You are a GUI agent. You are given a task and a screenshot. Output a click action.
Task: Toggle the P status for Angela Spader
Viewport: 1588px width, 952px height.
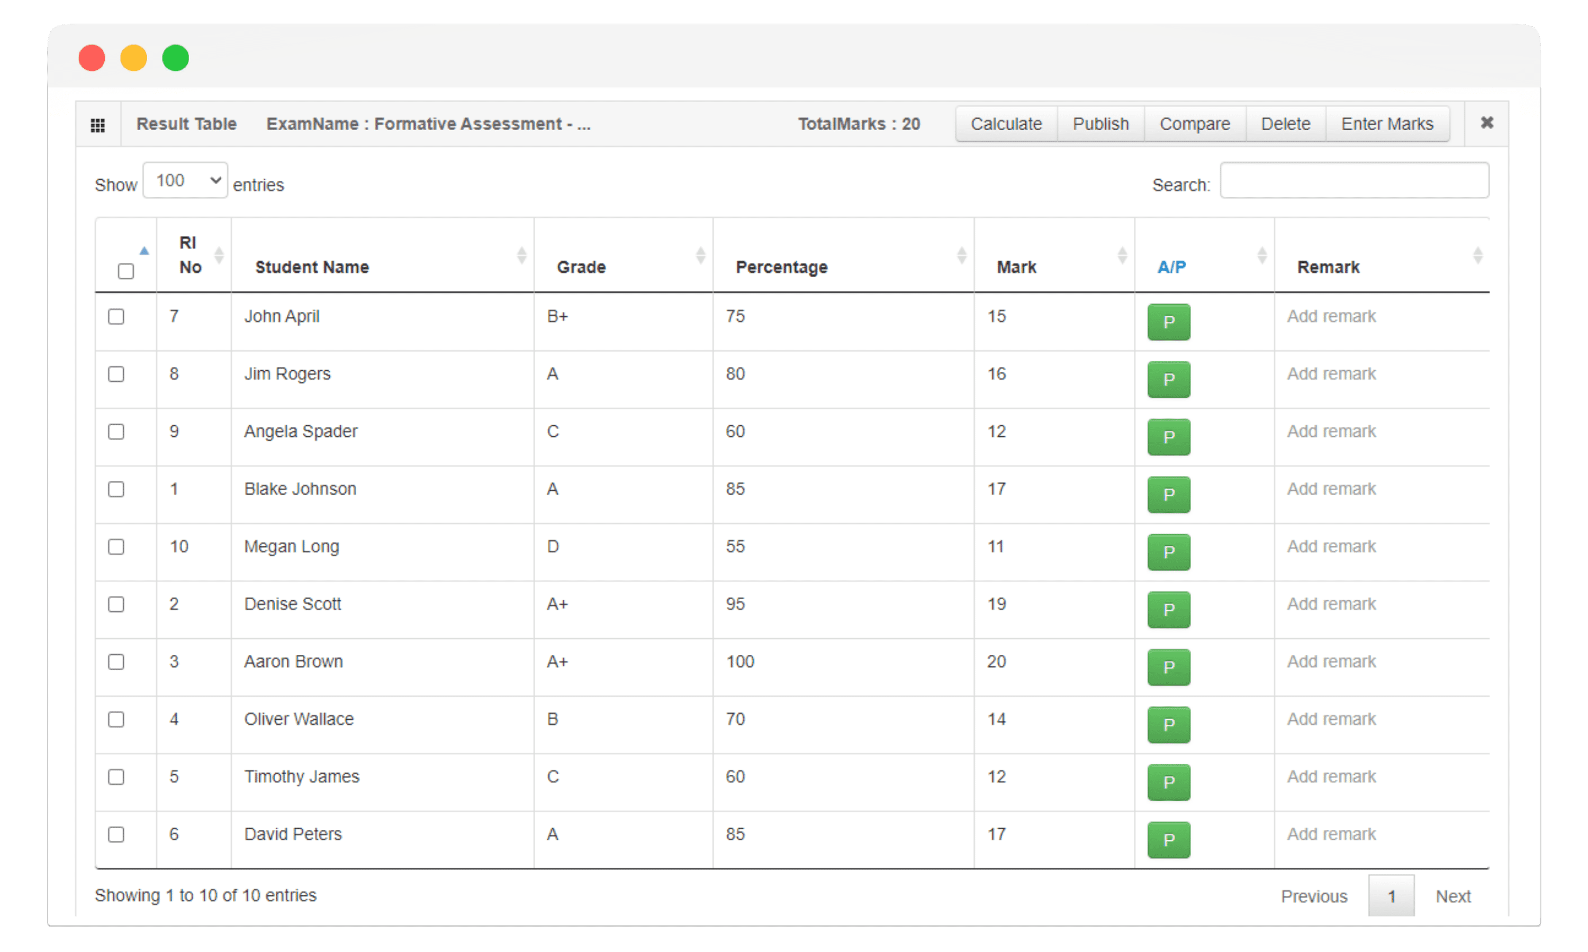point(1169,437)
